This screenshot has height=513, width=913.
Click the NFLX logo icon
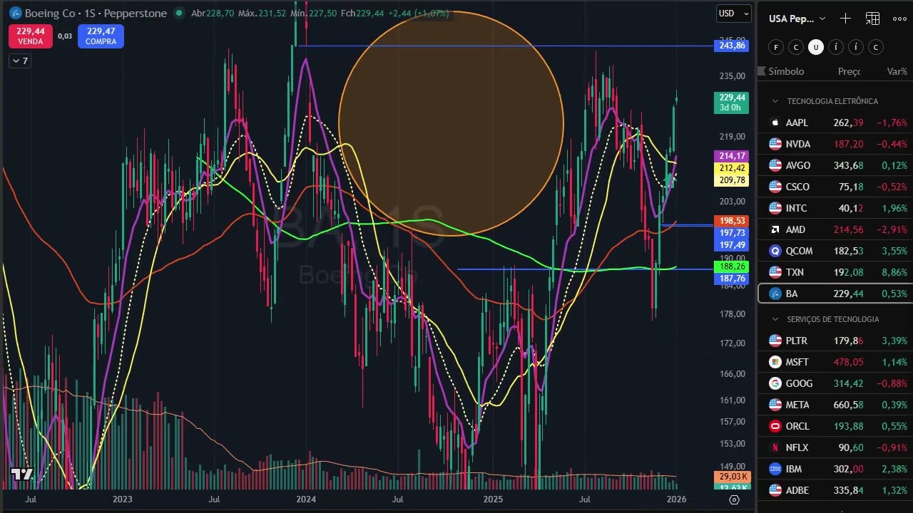(775, 447)
